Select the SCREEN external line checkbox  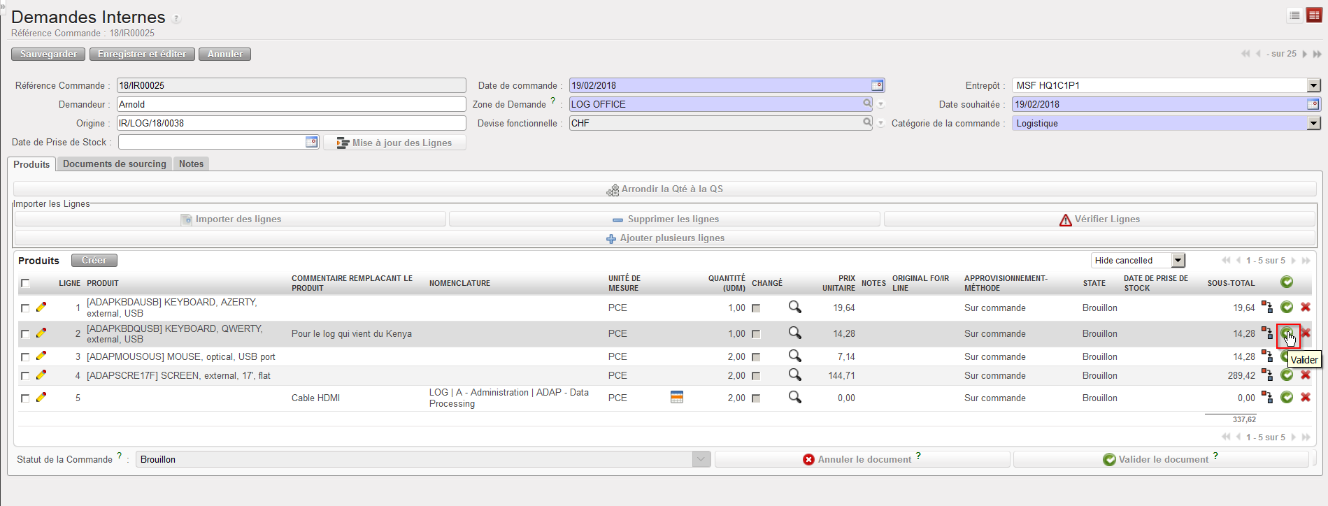(x=25, y=376)
